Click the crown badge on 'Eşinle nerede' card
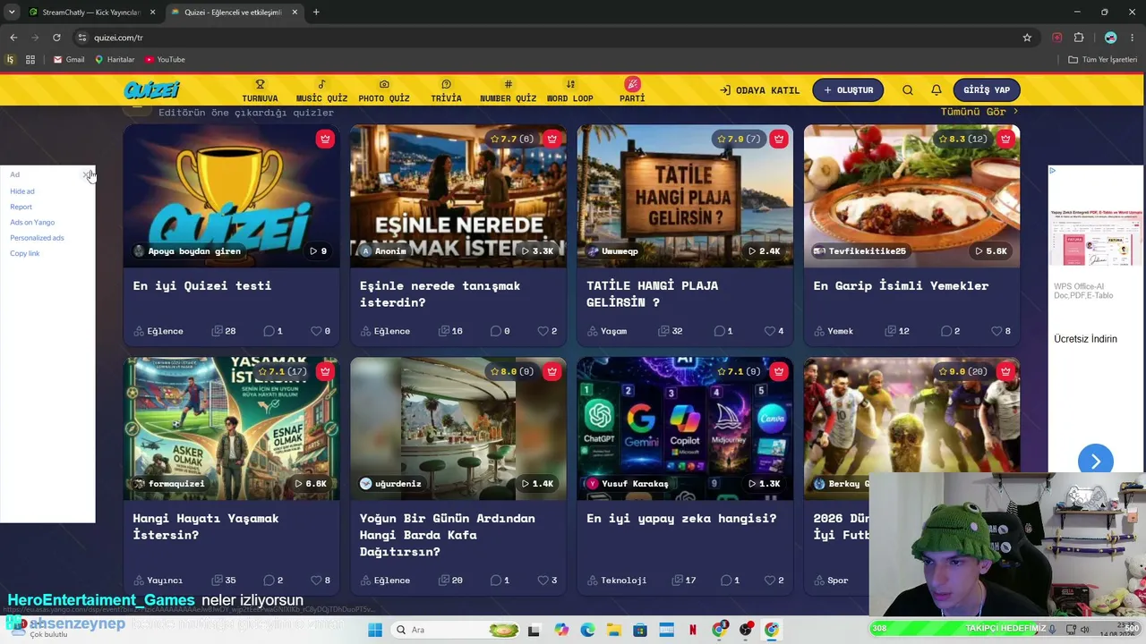1146x644 pixels. pos(552,139)
